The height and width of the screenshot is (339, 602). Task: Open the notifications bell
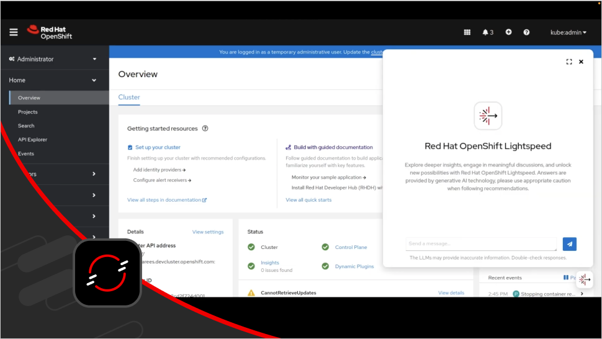(487, 32)
